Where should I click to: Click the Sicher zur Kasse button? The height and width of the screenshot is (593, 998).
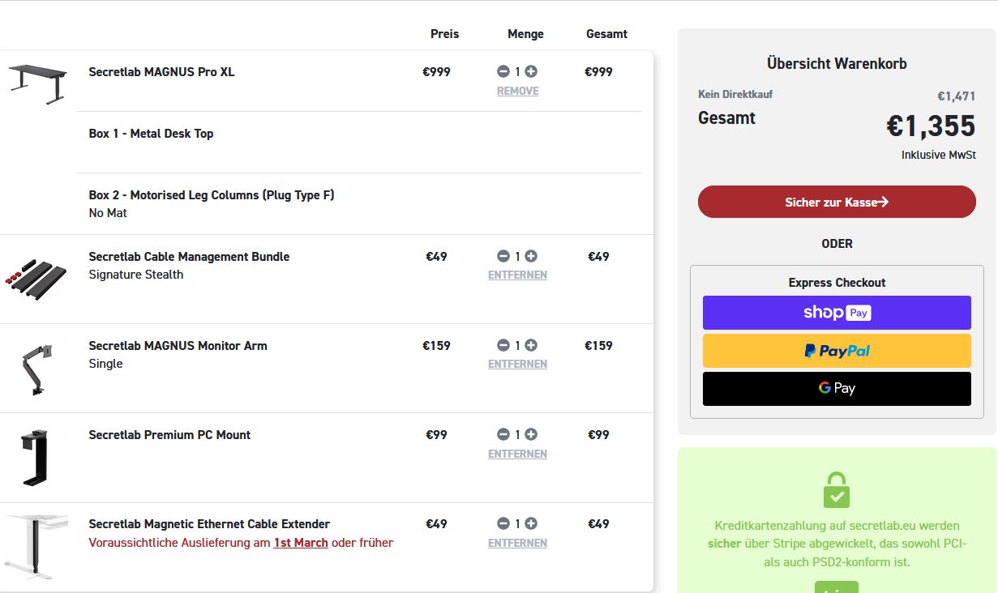click(x=836, y=202)
